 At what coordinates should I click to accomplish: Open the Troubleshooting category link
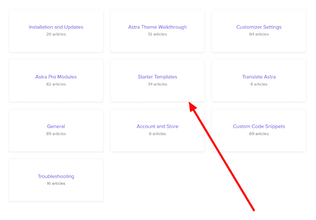coord(56,176)
